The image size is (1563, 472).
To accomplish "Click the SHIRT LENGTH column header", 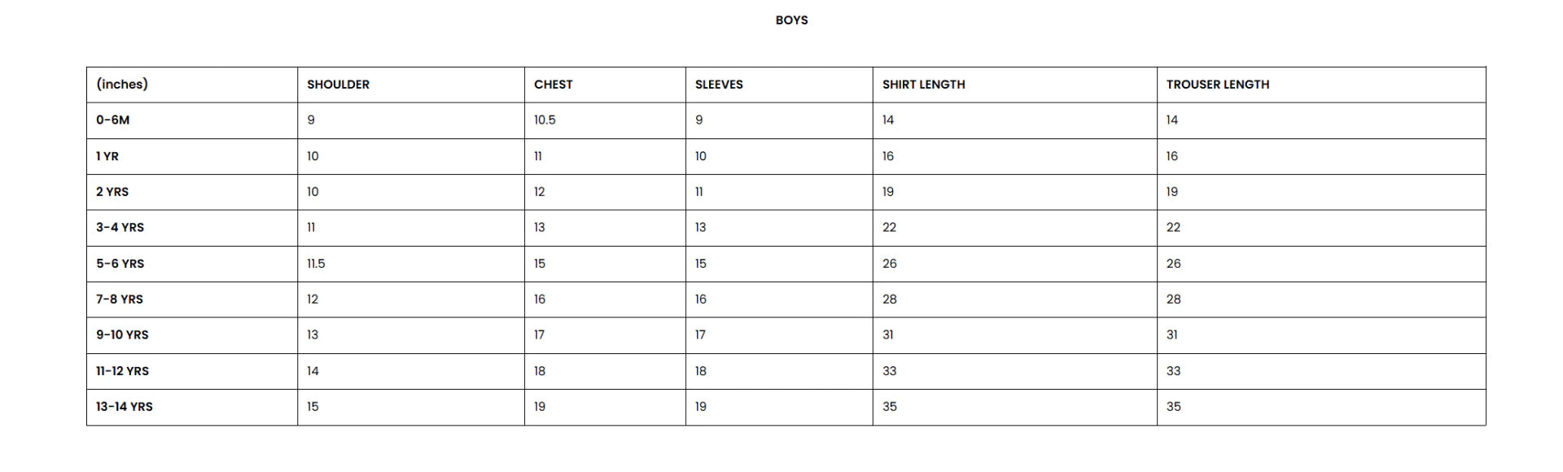I will 923,85.
